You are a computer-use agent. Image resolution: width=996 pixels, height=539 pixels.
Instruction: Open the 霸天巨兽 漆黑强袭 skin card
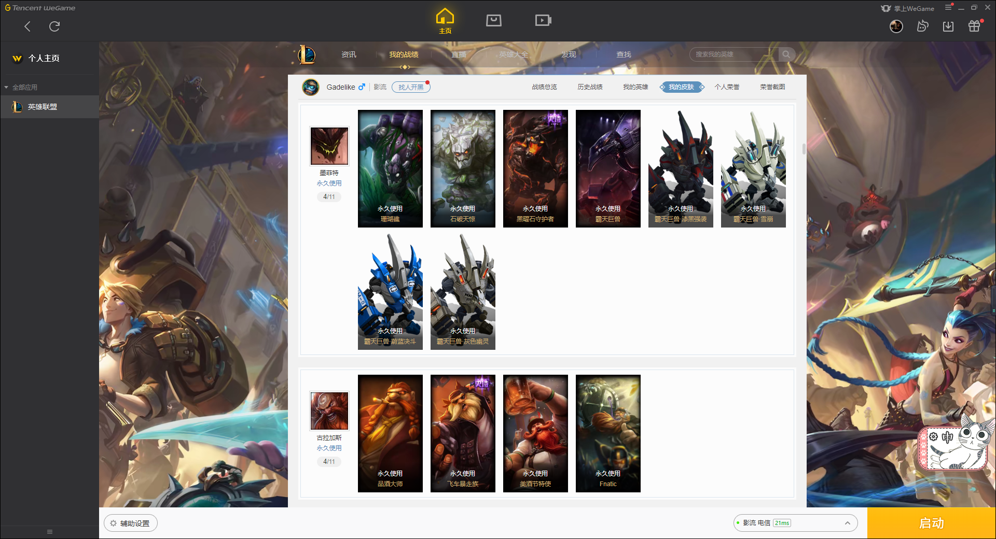pos(681,168)
